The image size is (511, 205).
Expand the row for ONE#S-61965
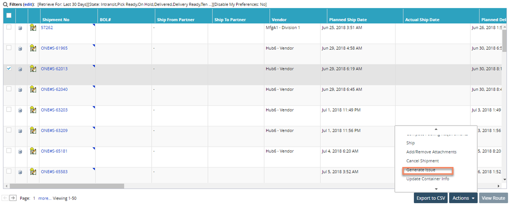coord(20,49)
